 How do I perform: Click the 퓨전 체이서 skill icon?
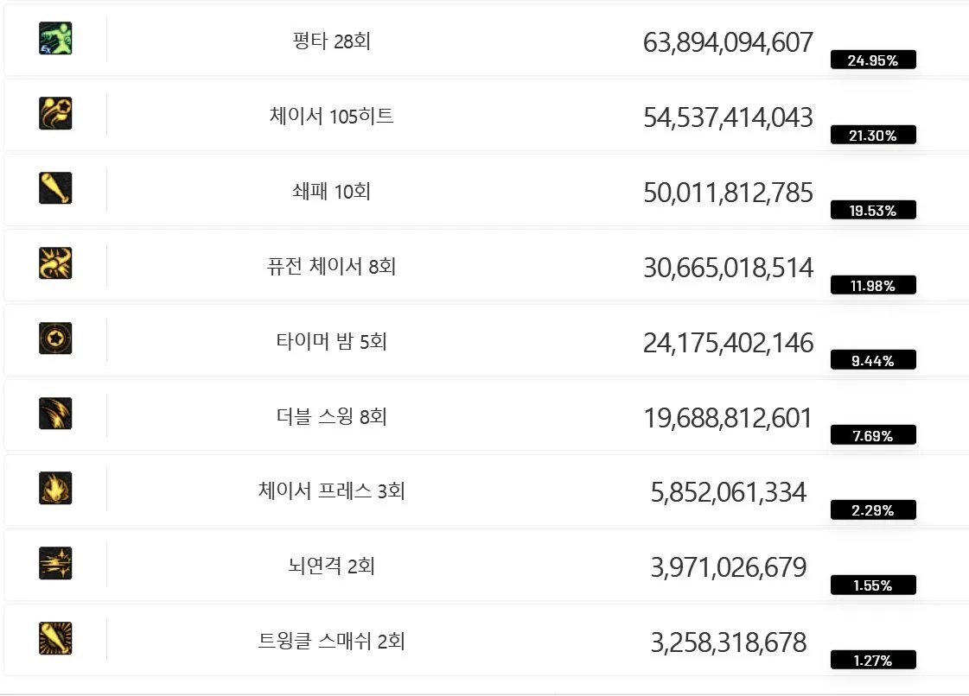pyautogui.click(x=55, y=263)
